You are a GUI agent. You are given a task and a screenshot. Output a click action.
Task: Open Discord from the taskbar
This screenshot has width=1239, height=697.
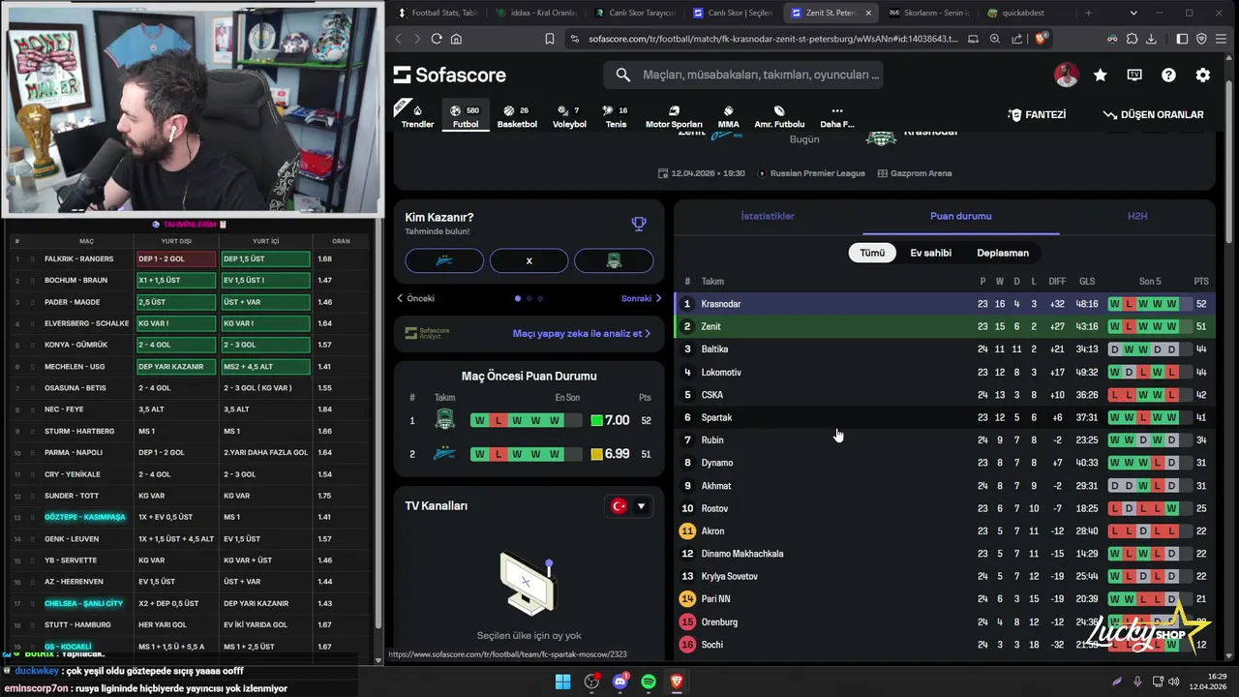620,682
